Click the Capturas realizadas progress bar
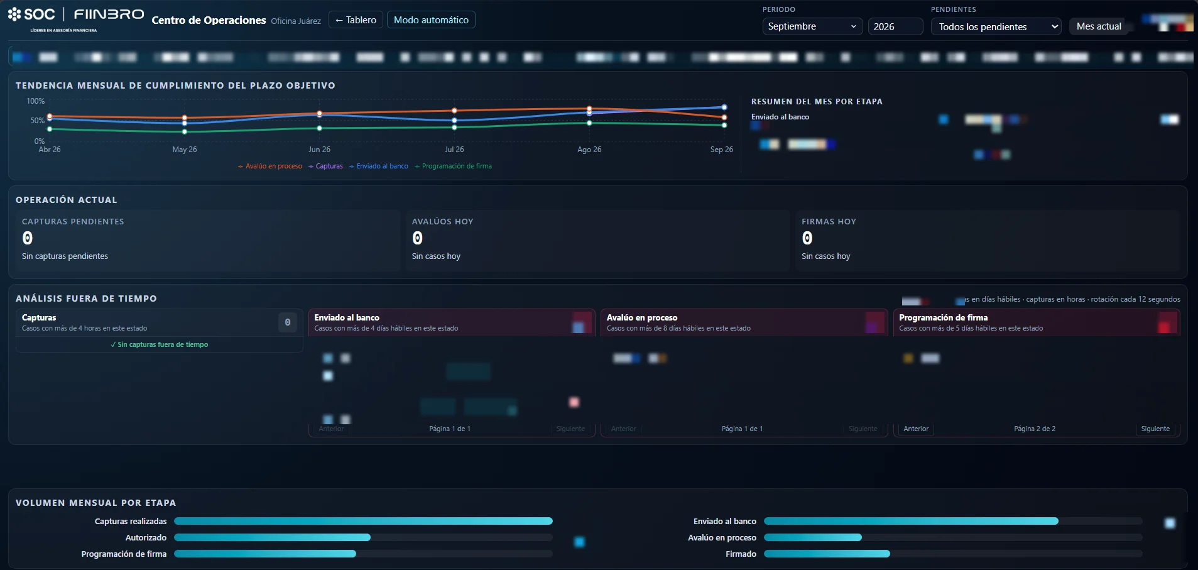 [x=363, y=521]
